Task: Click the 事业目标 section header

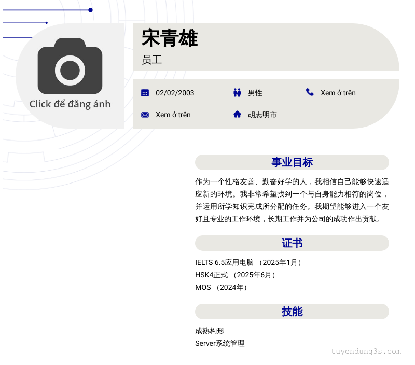Action: tap(292, 162)
